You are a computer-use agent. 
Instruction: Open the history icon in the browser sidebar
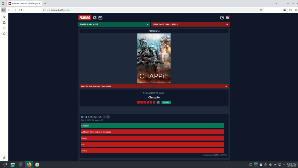4,28
